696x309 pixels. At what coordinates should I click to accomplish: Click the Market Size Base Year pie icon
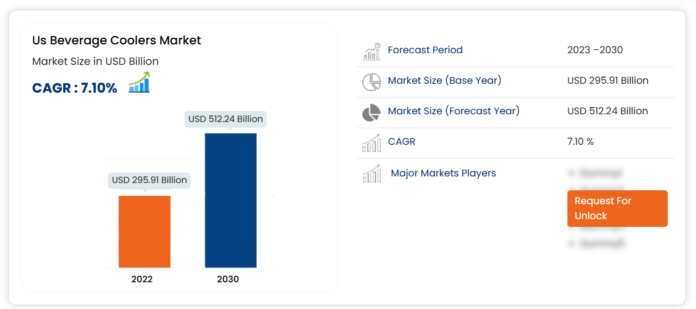click(x=371, y=82)
